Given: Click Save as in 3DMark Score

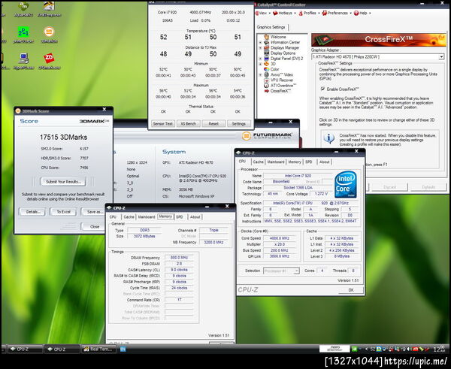Looking at the screenshot, I should click(95, 212).
